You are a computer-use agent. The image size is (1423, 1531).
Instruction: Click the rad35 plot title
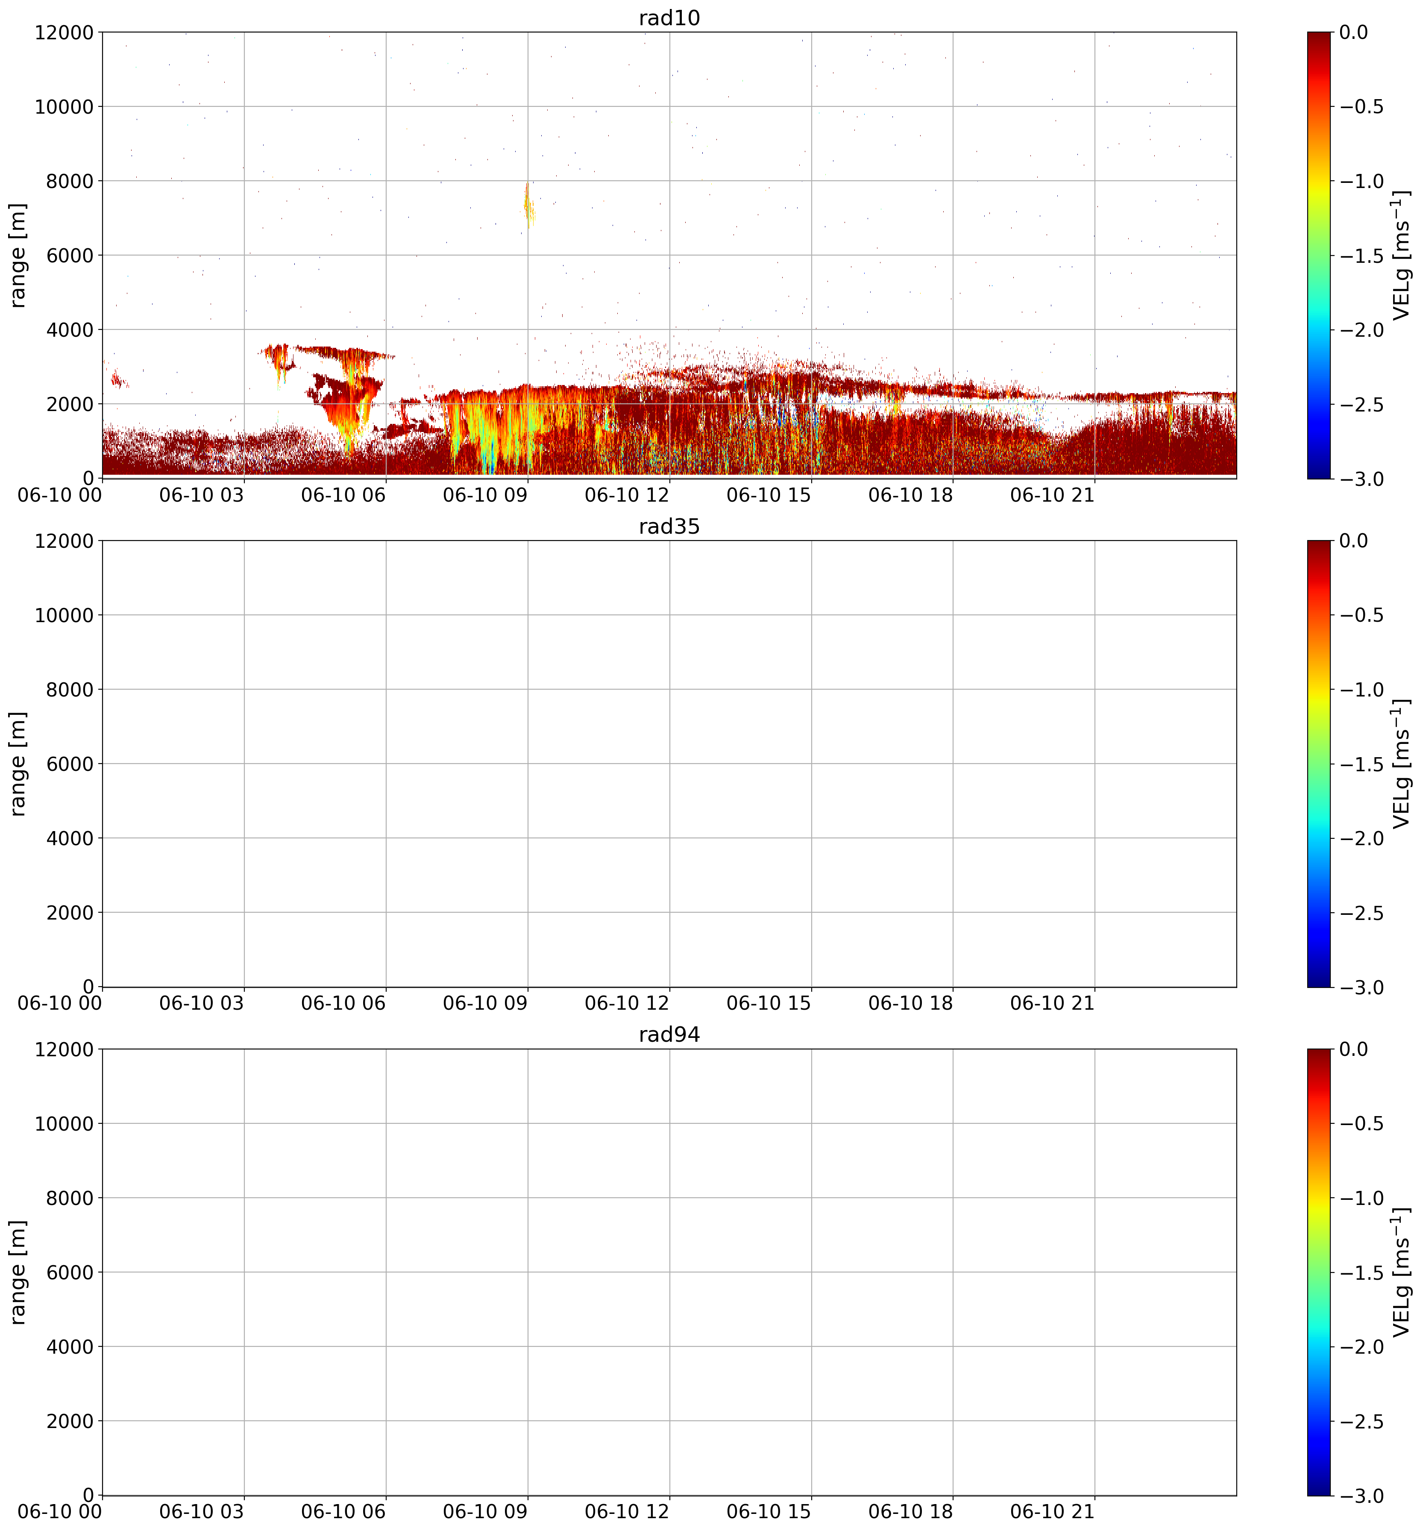tap(669, 527)
